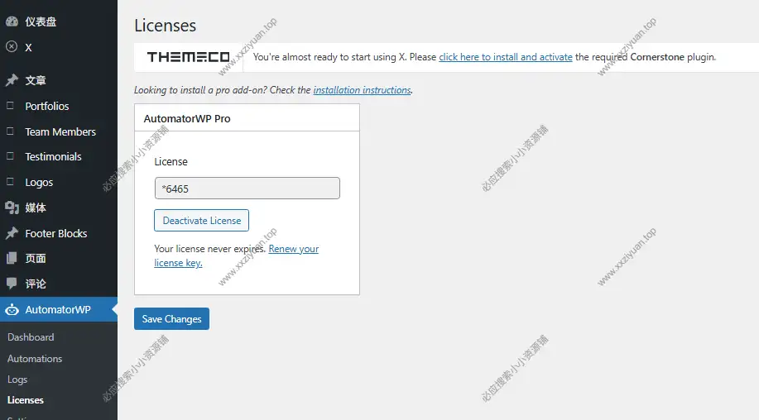Follow the installation instructions link

(362, 90)
